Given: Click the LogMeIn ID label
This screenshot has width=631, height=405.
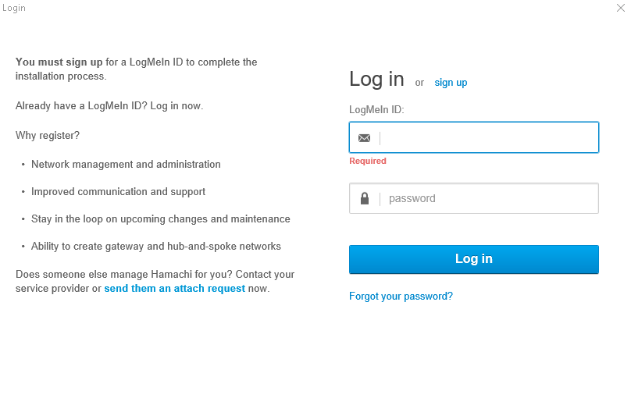Looking at the screenshot, I should tap(376, 110).
